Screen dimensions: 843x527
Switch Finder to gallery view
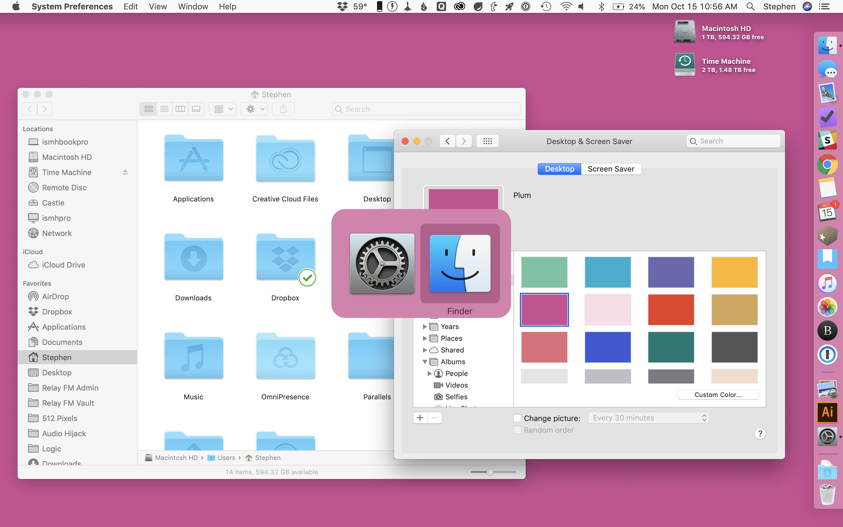pos(196,109)
